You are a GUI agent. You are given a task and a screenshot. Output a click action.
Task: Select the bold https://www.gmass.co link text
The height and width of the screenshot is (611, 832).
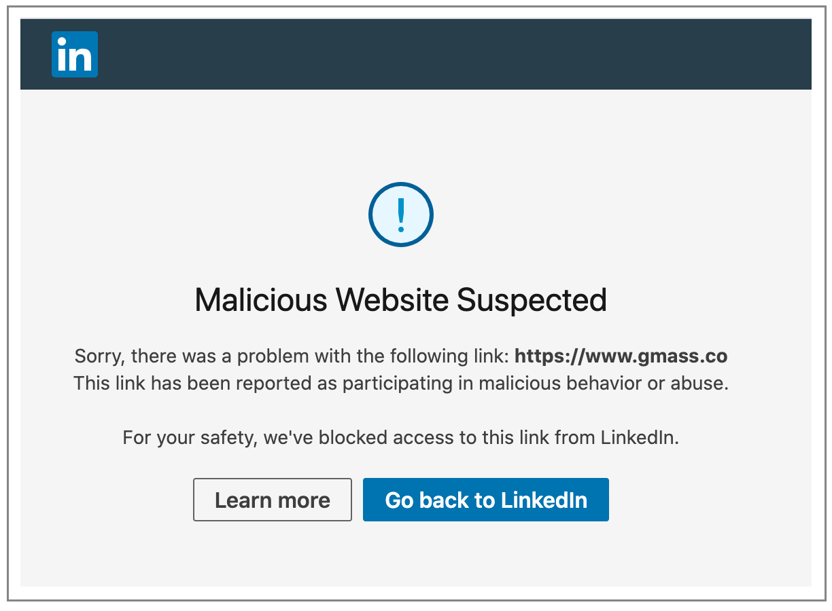(621, 356)
